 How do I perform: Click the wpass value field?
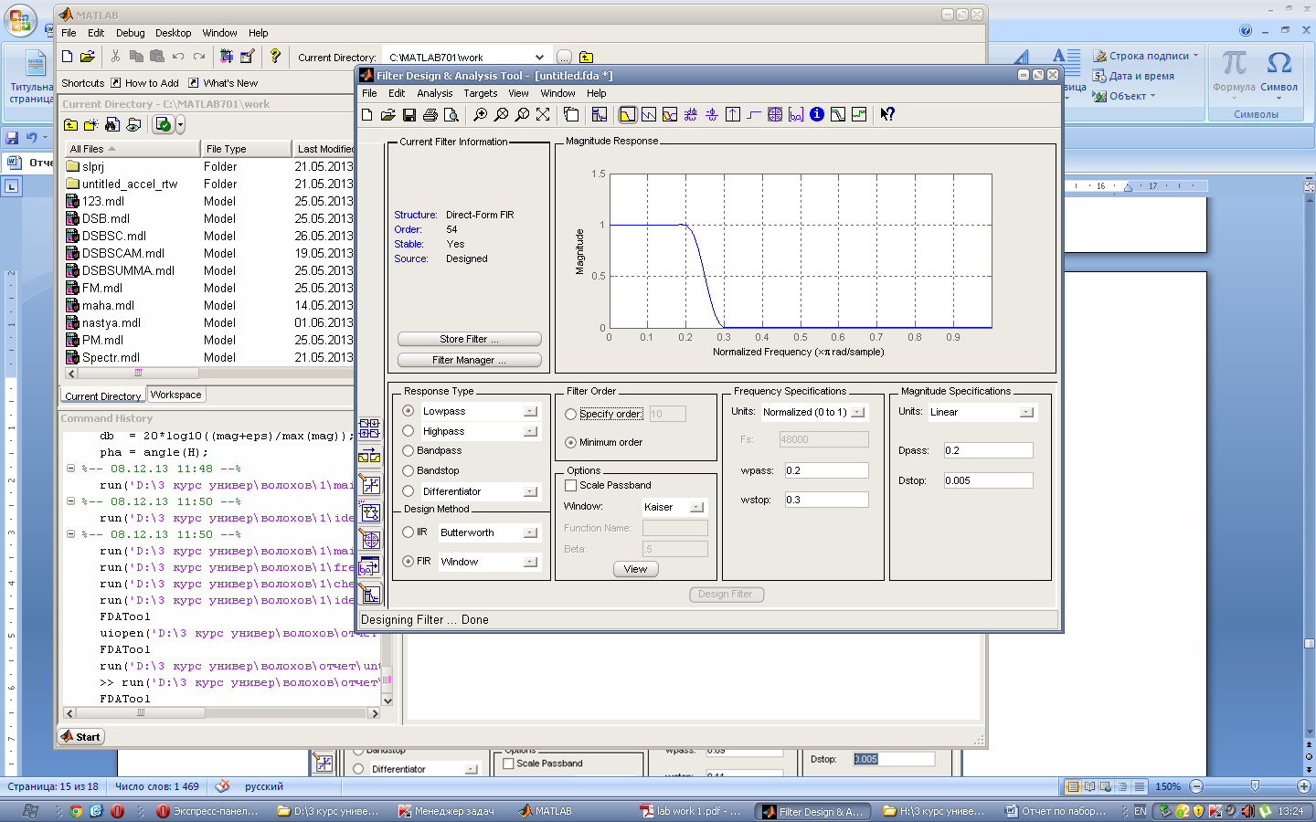[x=827, y=470]
